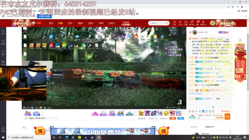Focus the chat message input box
The width and height of the screenshot is (249, 140).
[x=211, y=116]
